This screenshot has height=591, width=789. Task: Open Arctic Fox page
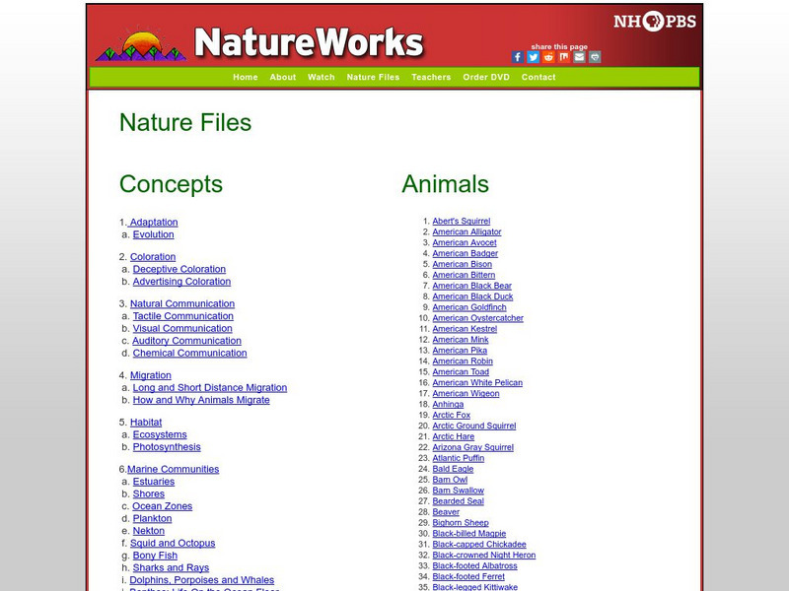[x=452, y=415]
